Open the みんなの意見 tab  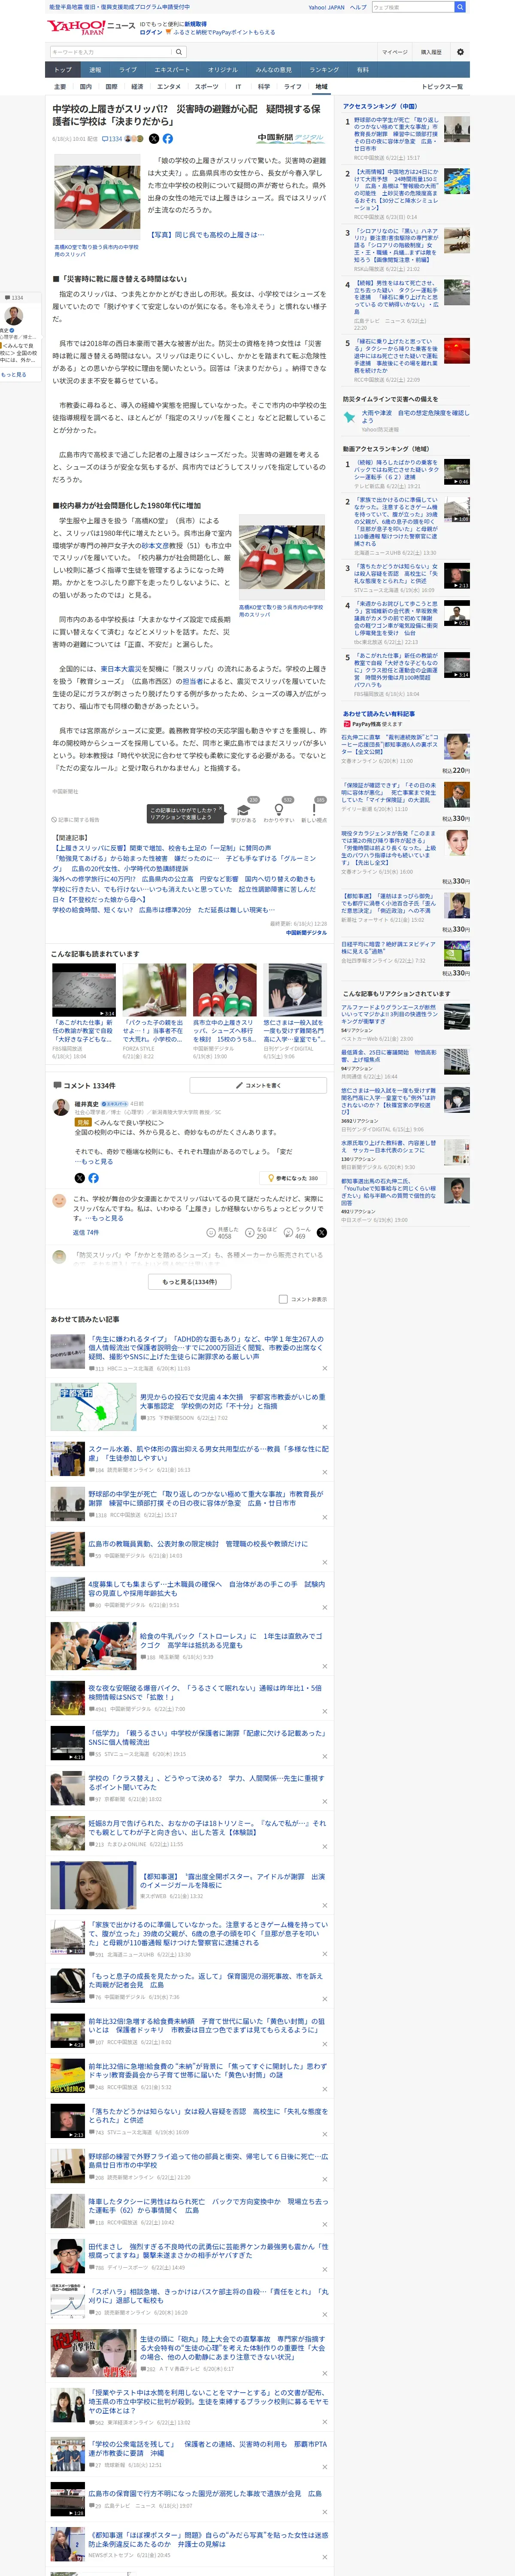pyautogui.click(x=273, y=70)
